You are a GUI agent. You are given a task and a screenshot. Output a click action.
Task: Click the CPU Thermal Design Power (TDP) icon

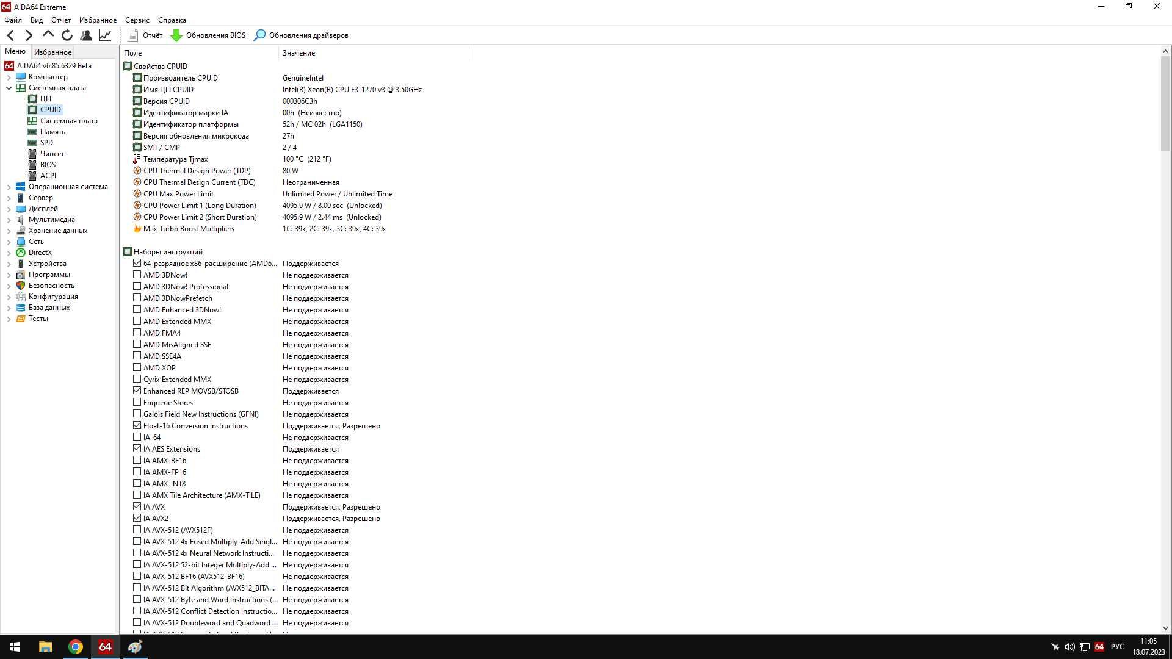click(137, 171)
